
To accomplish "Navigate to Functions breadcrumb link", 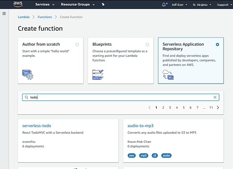I will [45, 17].
